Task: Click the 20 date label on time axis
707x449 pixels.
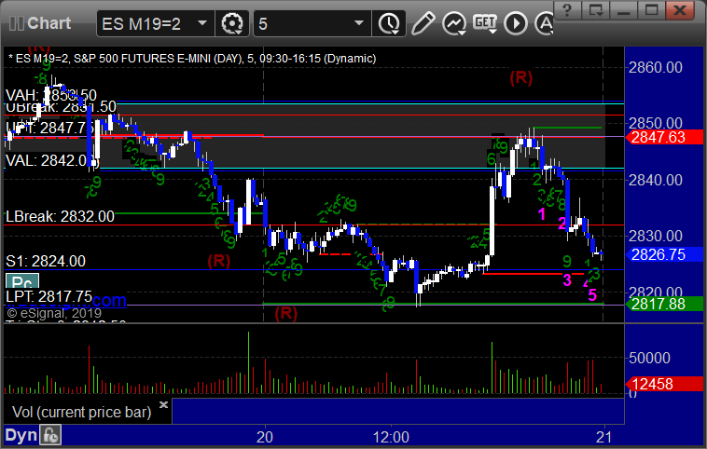Action: [x=265, y=437]
